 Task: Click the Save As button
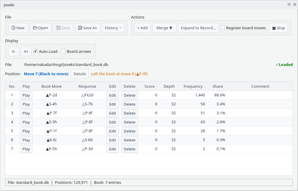point(88,28)
